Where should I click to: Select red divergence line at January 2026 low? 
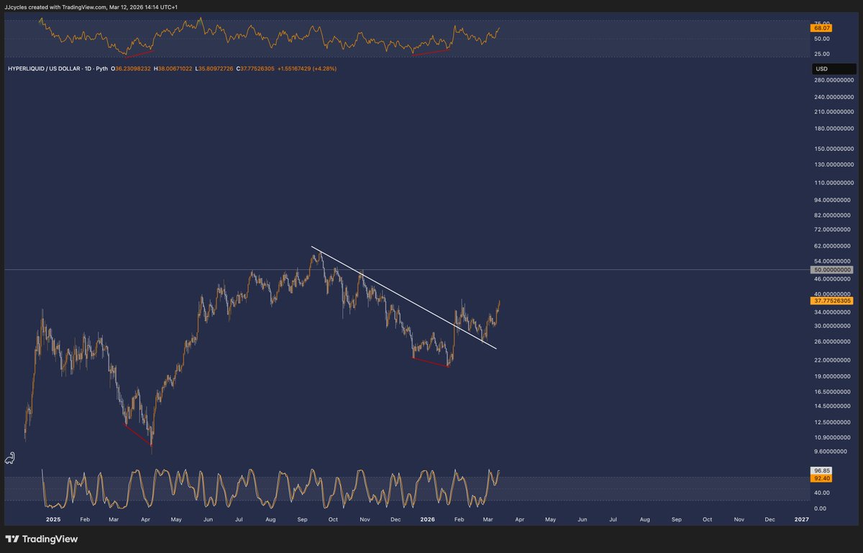[430, 362]
